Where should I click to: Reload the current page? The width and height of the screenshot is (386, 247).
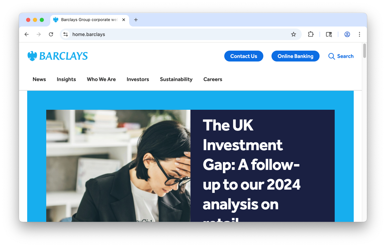pos(51,34)
